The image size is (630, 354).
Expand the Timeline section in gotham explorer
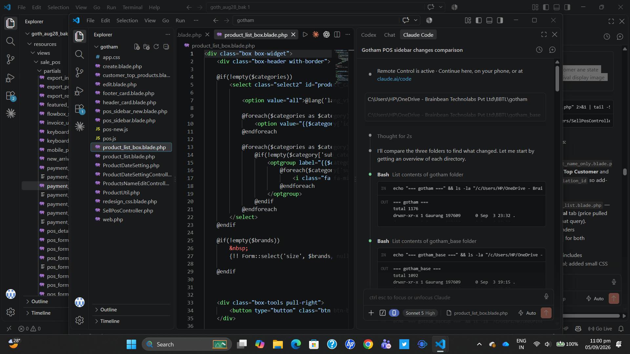click(110, 321)
